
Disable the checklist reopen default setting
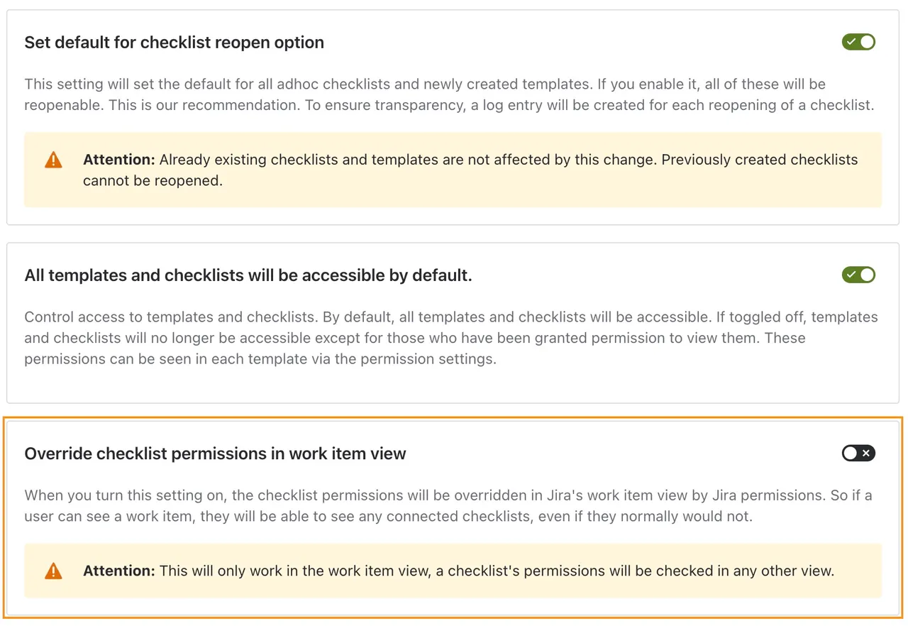pyautogui.click(x=858, y=42)
